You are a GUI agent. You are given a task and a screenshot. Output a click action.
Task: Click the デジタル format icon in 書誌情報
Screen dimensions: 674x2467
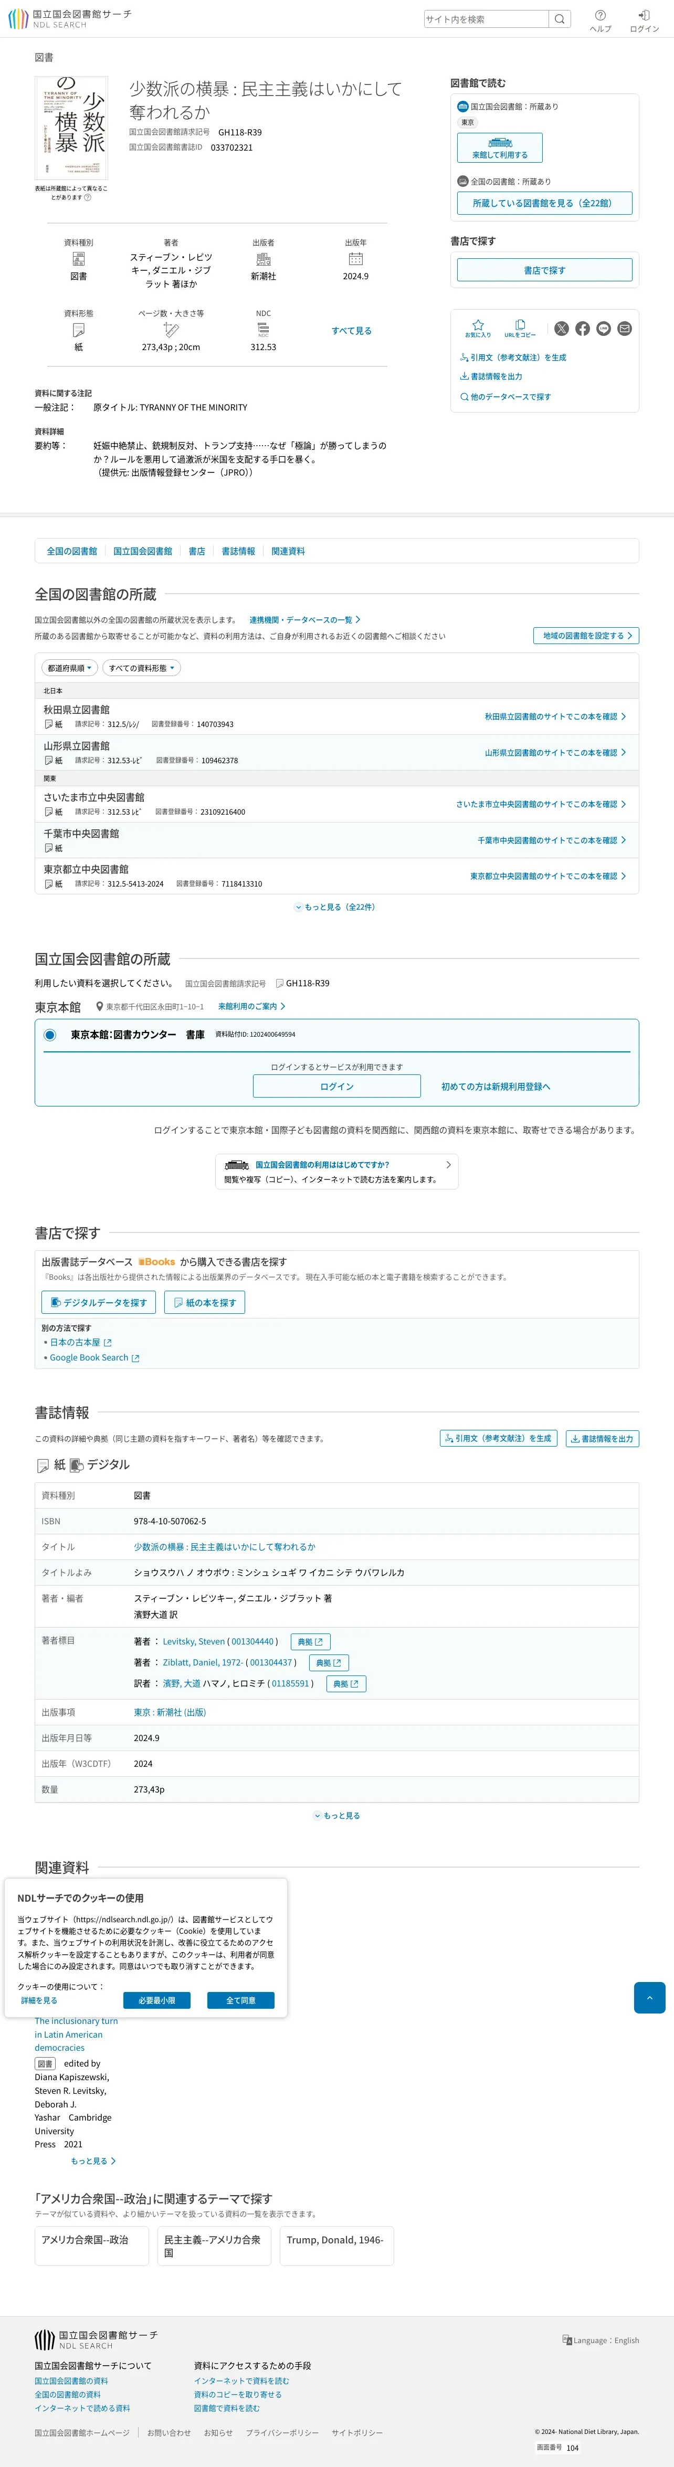(x=77, y=1466)
